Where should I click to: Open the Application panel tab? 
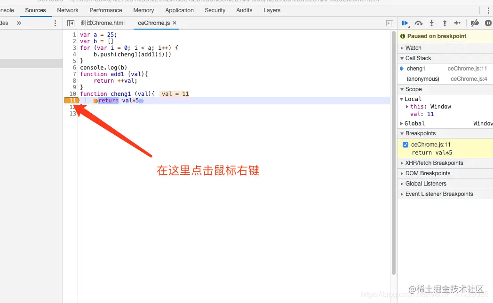coord(179,10)
